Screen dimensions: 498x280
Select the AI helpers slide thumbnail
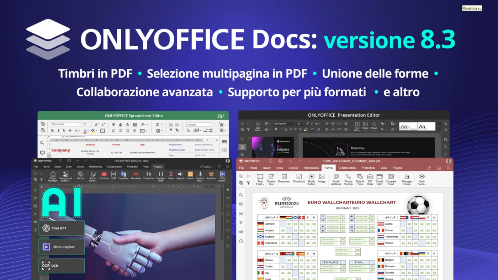tap(272, 147)
